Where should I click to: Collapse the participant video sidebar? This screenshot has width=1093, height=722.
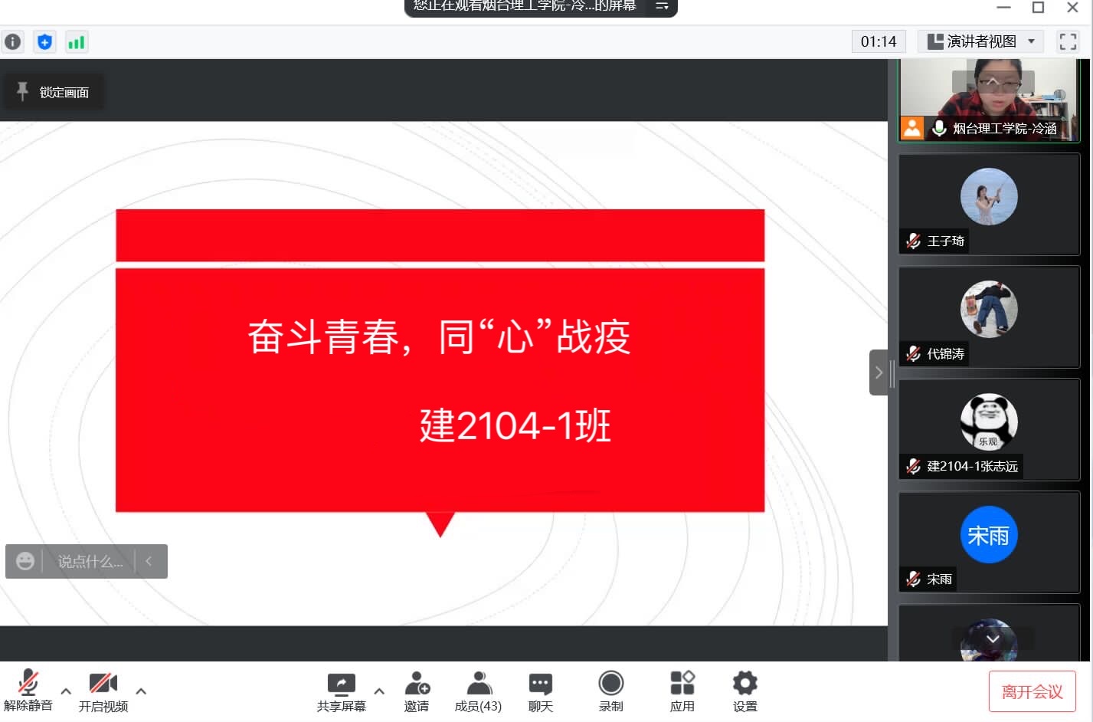click(879, 372)
